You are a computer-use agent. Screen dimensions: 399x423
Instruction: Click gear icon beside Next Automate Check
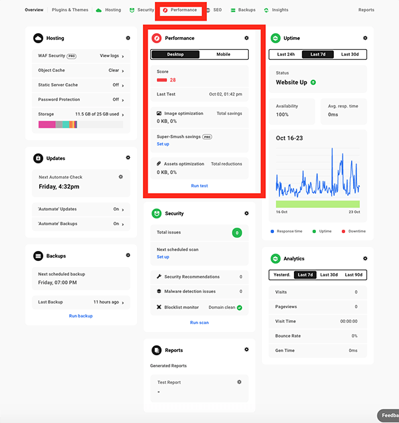click(120, 177)
